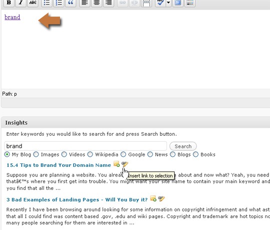Click the 'Path: p' element path
This screenshot has width=270, height=230.
[x=9, y=94]
